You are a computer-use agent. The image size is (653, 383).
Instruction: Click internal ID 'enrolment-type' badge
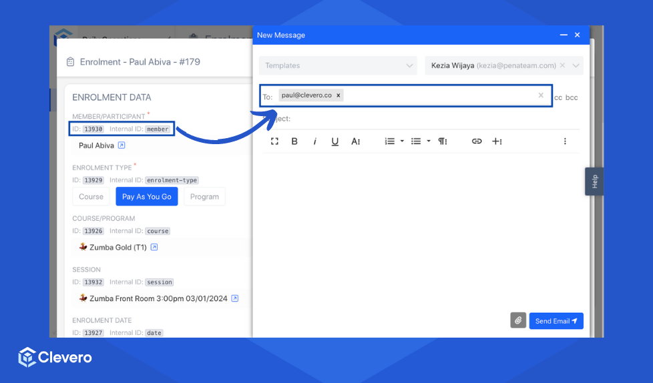(x=172, y=180)
